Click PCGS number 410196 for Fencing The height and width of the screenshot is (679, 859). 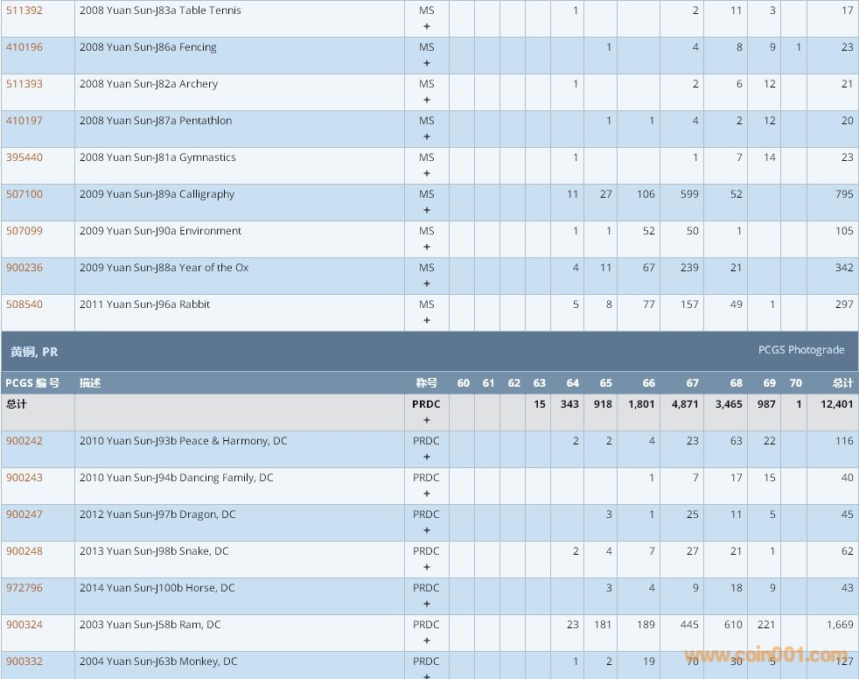click(24, 47)
